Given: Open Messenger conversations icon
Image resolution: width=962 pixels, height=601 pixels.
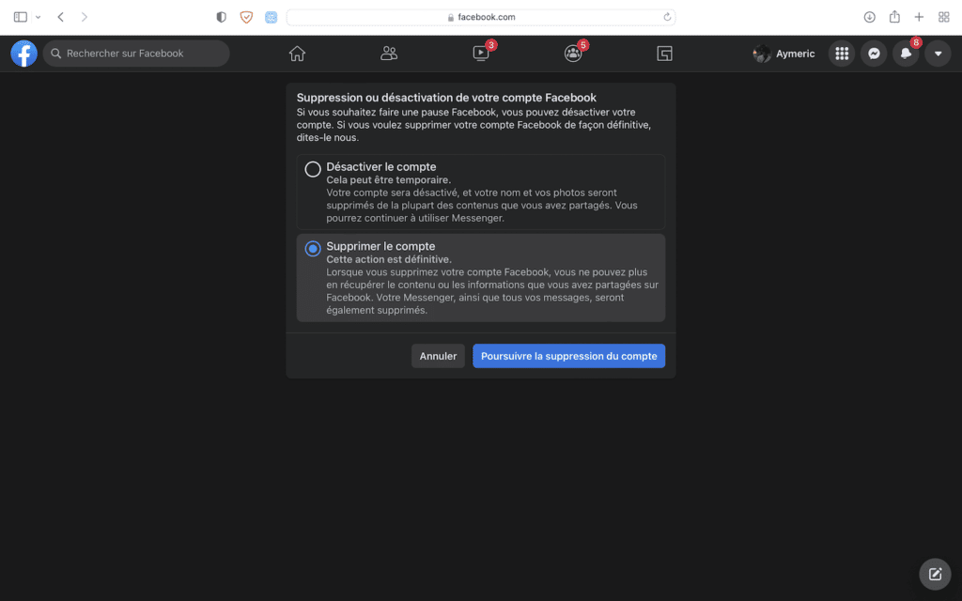Looking at the screenshot, I should [874, 54].
